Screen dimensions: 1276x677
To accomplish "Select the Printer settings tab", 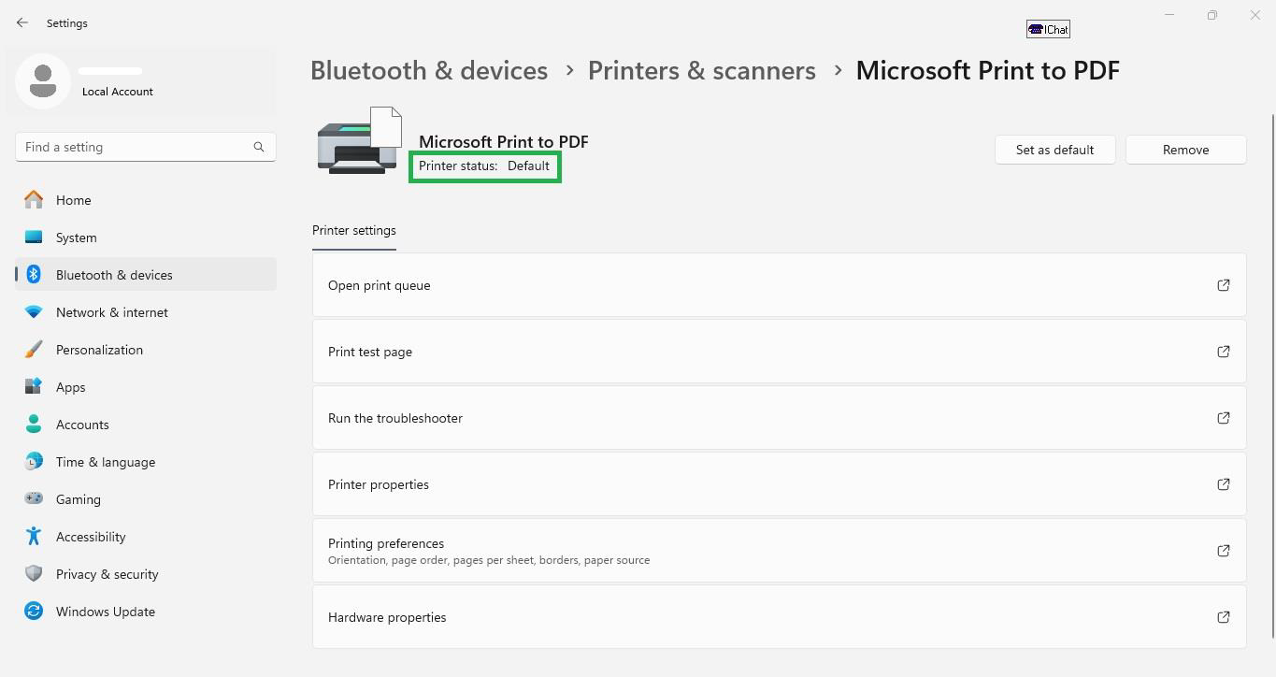I will pos(353,231).
